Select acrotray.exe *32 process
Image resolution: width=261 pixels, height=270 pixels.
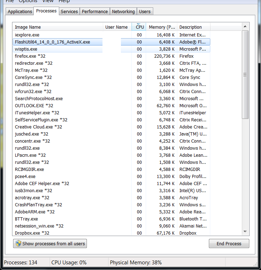tap(111, 198)
